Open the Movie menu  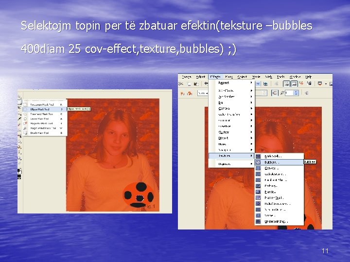click(256, 77)
